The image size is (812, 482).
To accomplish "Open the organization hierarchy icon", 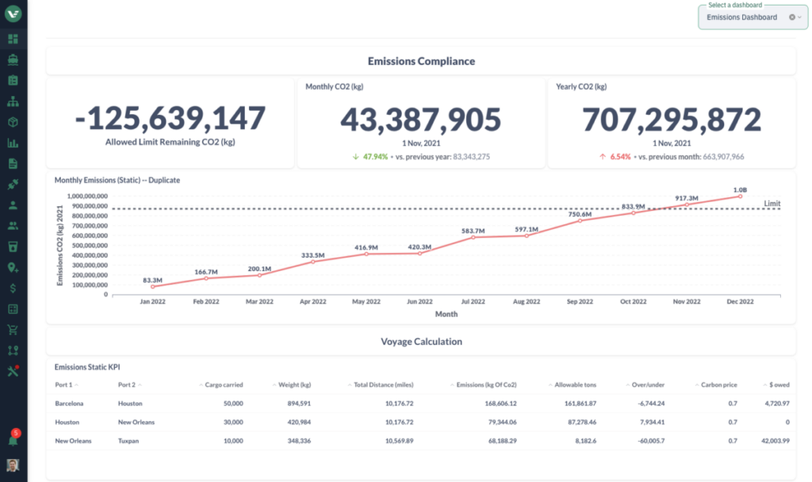I will pyautogui.click(x=13, y=101).
